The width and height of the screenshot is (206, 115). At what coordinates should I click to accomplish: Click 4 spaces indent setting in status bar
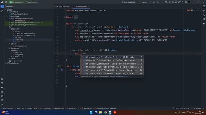pyautogui.click(x=197, y=108)
